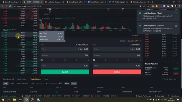Click the start date field of time range
This screenshot has width=182, height=102.
point(40,83)
